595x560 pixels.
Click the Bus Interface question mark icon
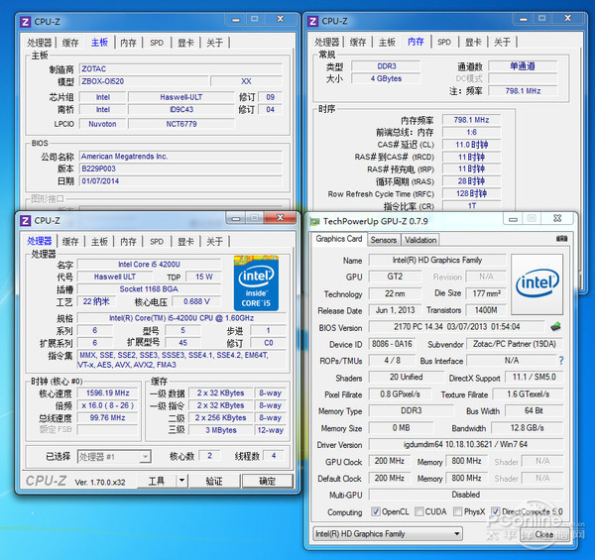pyautogui.click(x=560, y=361)
